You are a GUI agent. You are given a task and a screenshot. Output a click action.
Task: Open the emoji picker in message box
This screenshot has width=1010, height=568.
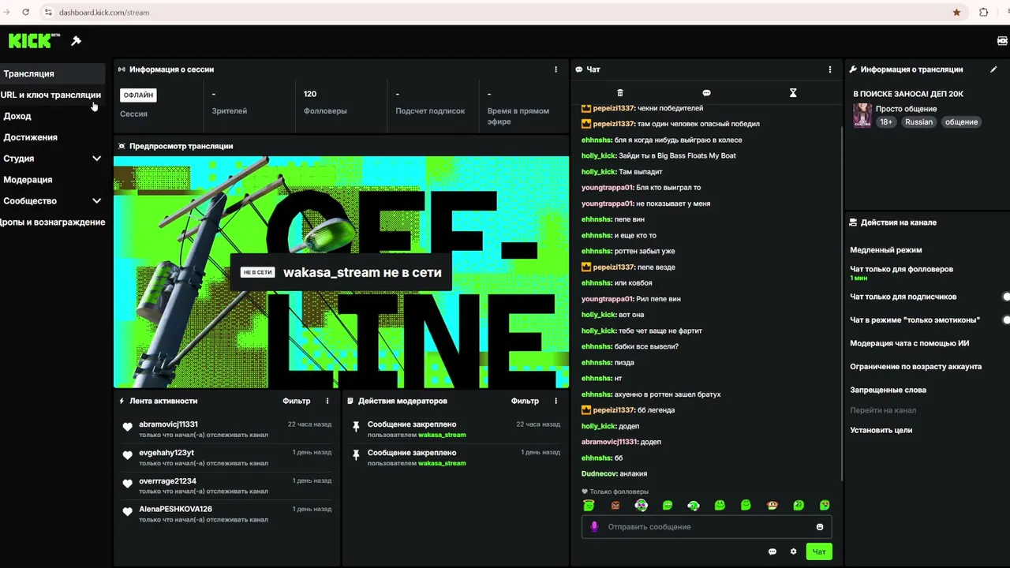pyautogui.click(x=820, y=527)
